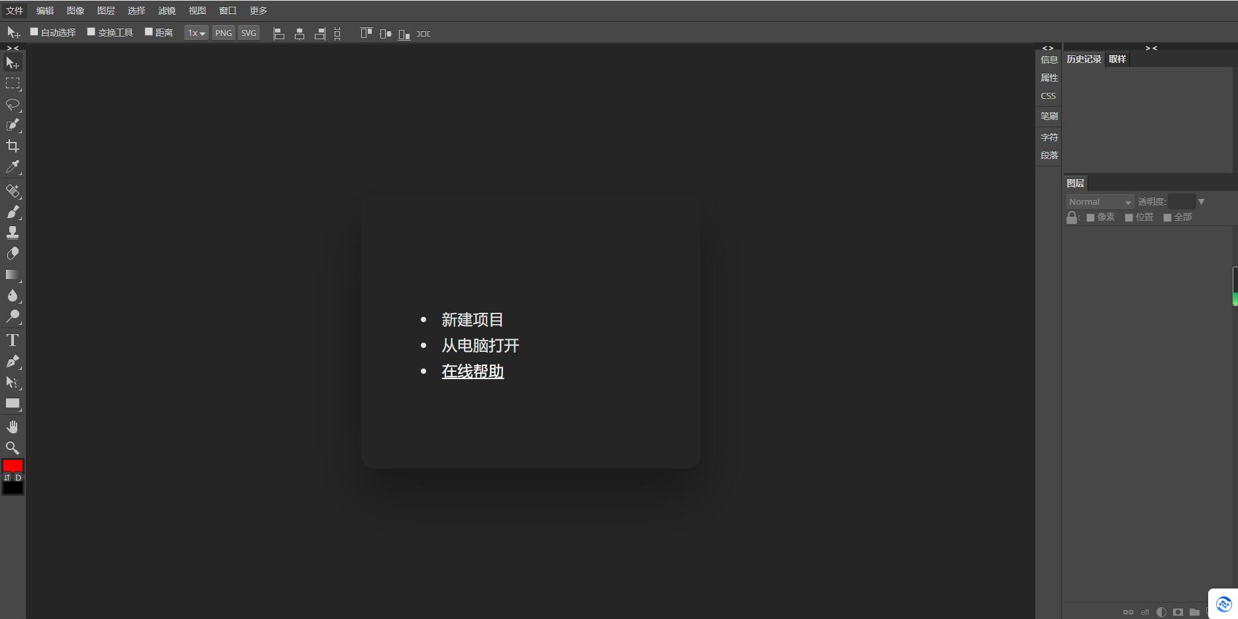
Task: Select the Crop tool in the toolbar
Action: (13, 146)
